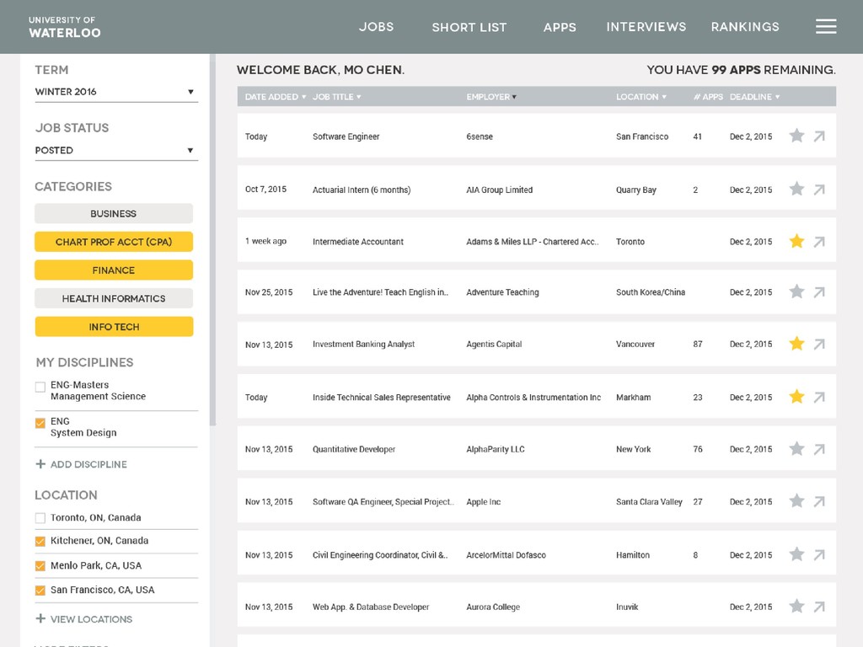Image resolution: width=863 pixels, height=647 pixels.
Task: Unstar the Investment Banking Analyst job
Action: 796,344
